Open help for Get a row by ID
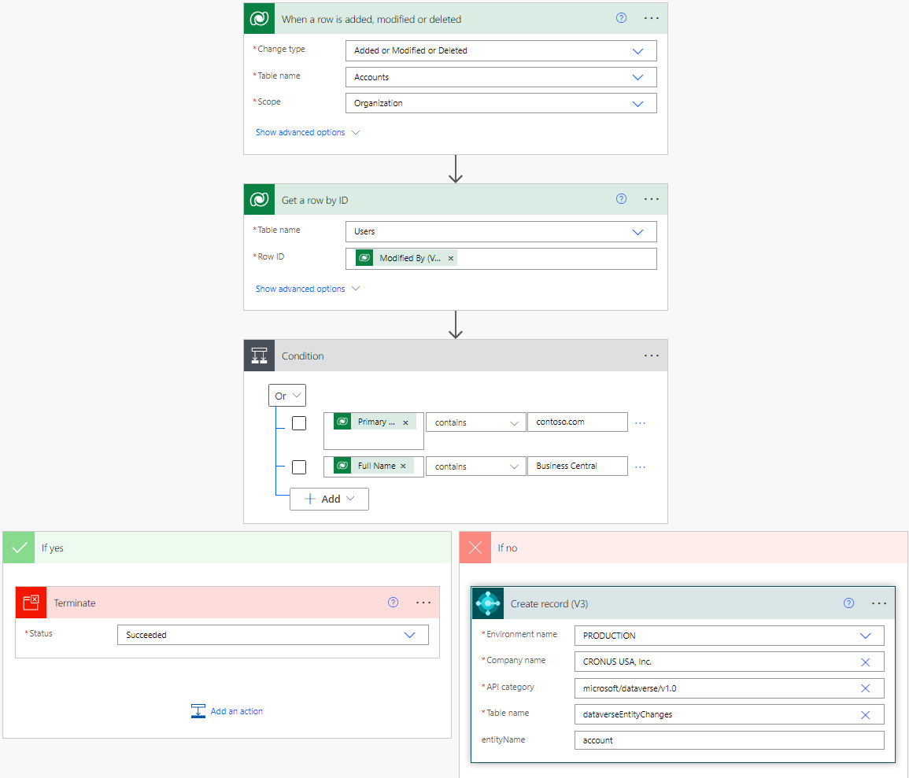909x778 pixels. click(x=621, y=199)
